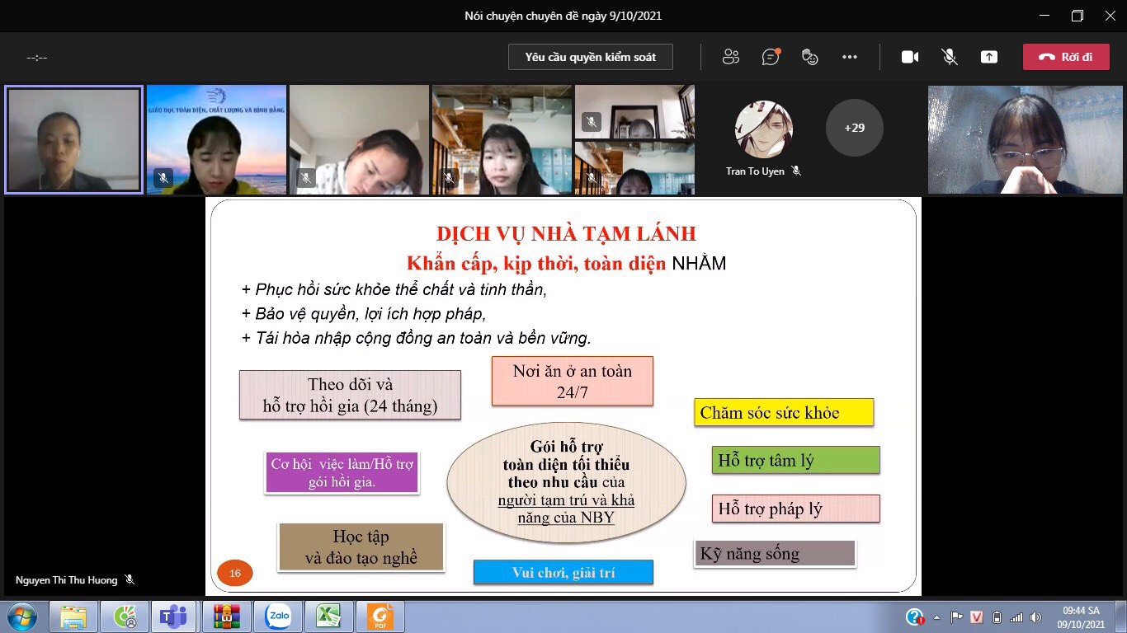Toggle system volume icon in tray
This screenshot has width=1127, height=633.
1037,617
